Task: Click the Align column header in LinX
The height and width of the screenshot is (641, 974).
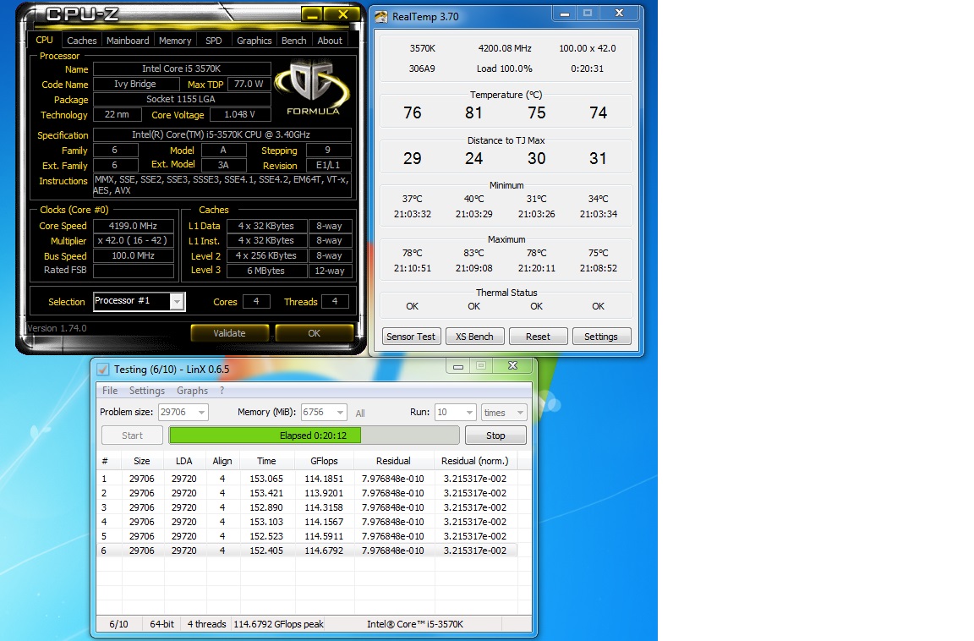Action: [x=222, y=461]
